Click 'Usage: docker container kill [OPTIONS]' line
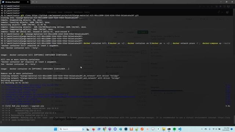235x132 pixels. coord(36,55)
